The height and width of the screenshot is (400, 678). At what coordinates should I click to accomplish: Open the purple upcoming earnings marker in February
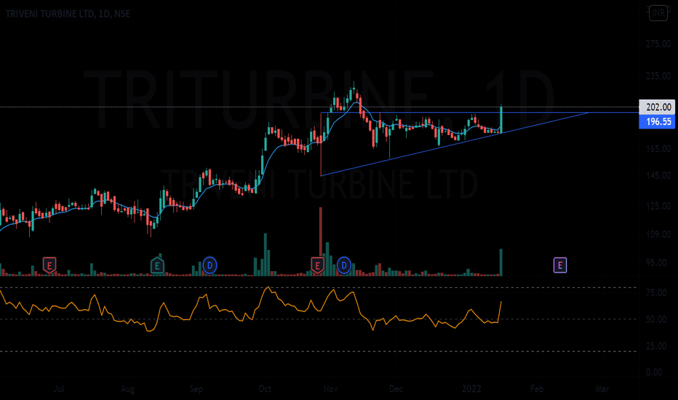point(560,265)
